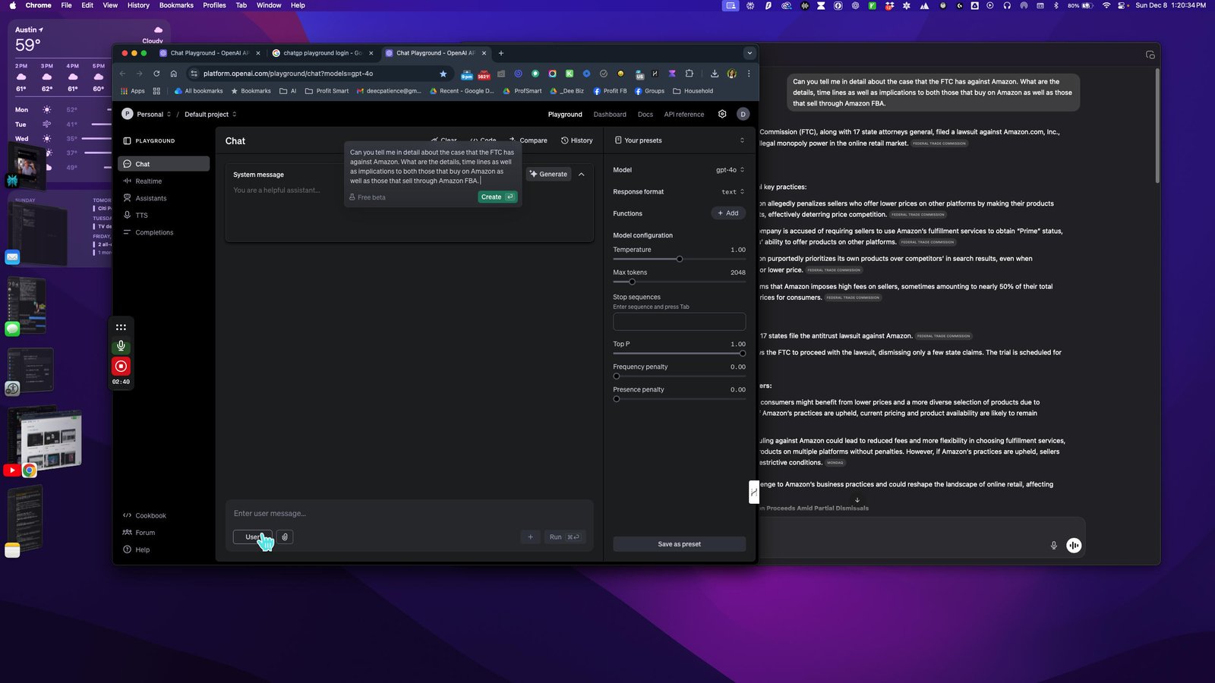Open the Default project switcher

click(210, 115)
